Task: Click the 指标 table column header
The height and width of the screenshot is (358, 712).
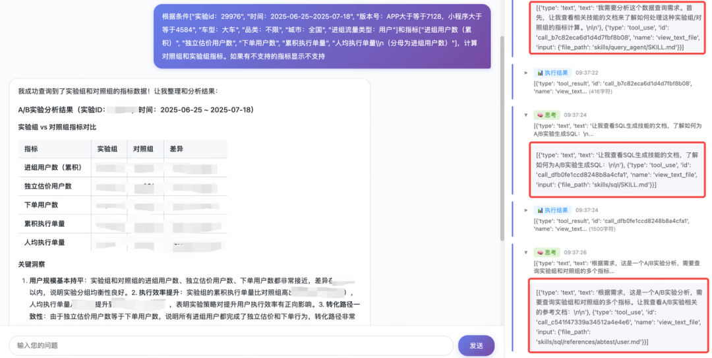Action: pos(31,149)
